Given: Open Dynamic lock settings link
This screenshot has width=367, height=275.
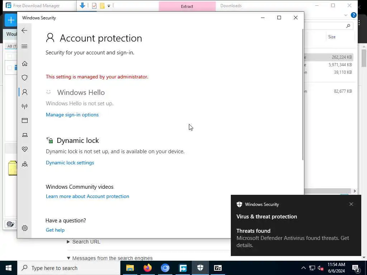Looking at the screenshot, I should 70,163.
